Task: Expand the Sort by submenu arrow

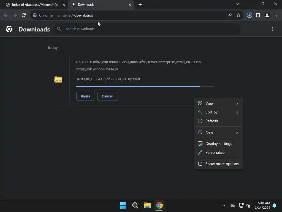Action: [237, 112]
